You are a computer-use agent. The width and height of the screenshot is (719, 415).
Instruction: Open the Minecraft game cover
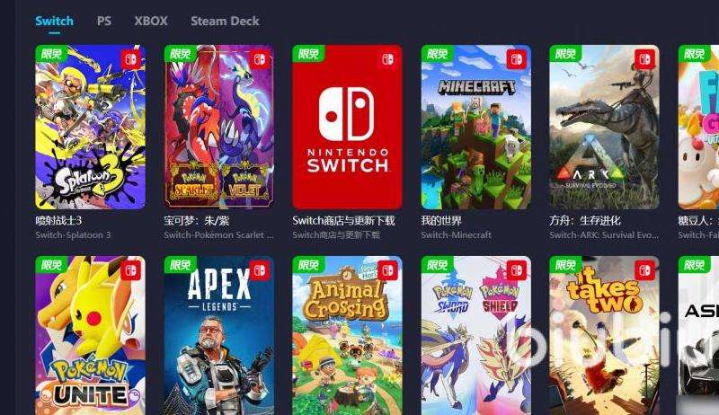(476, 127)
